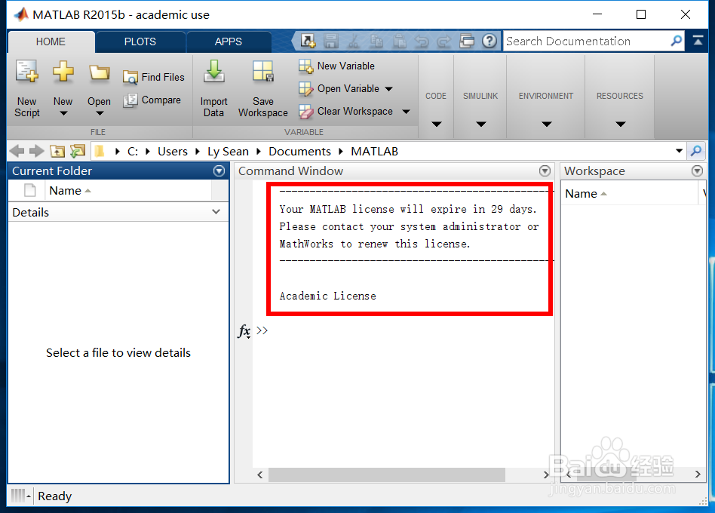Click Workspace scroll right arrow

click(x=698, y=475)
